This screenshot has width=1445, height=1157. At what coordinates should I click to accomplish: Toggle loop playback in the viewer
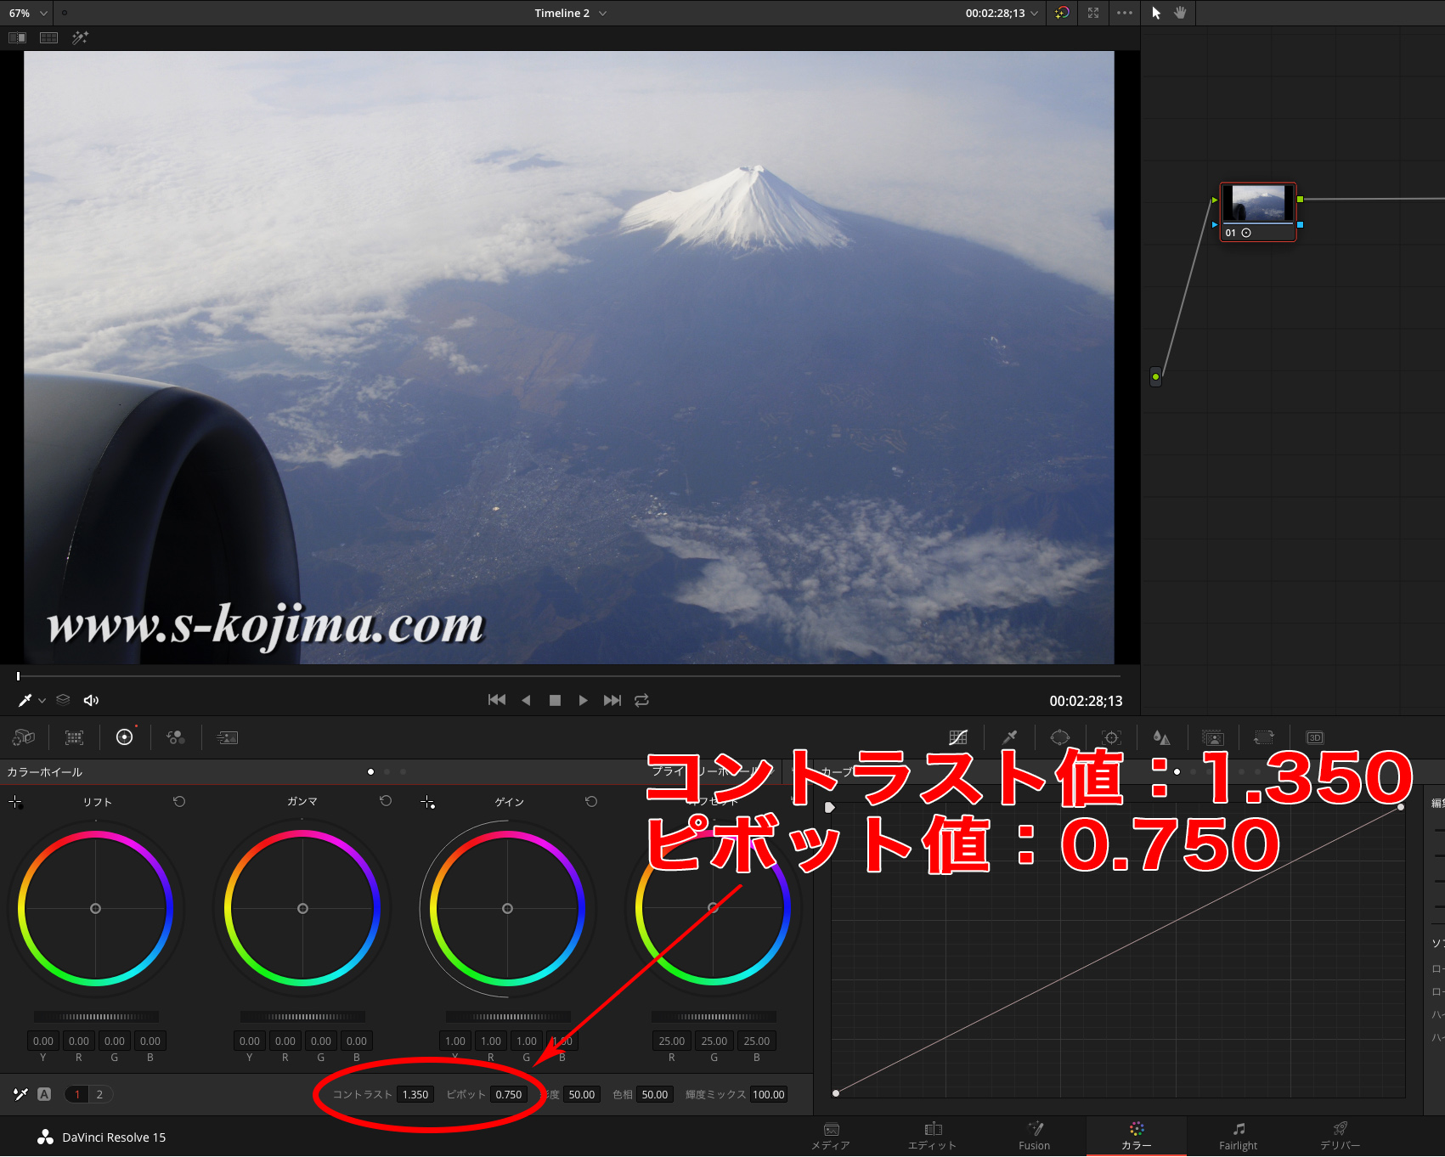point(642,700)
